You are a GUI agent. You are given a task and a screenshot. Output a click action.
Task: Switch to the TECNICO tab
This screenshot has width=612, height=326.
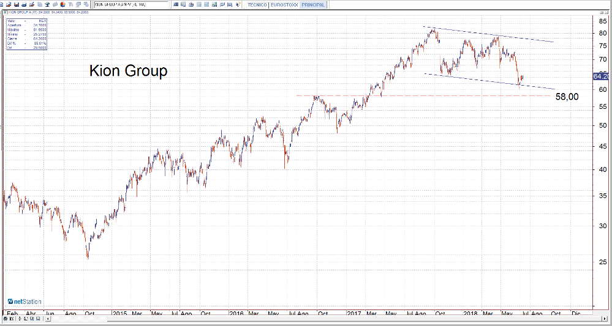[x=257, y=5]
